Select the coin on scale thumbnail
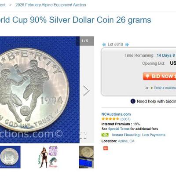 (86, 157)
